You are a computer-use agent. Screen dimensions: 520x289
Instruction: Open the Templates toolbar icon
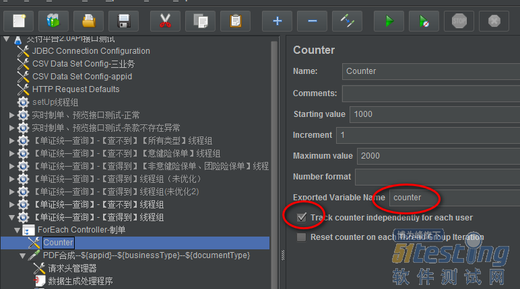[x=53, y=22]
